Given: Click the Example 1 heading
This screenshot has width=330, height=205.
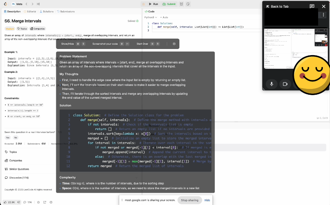Looking at the screenshot, I should (11, 52).
